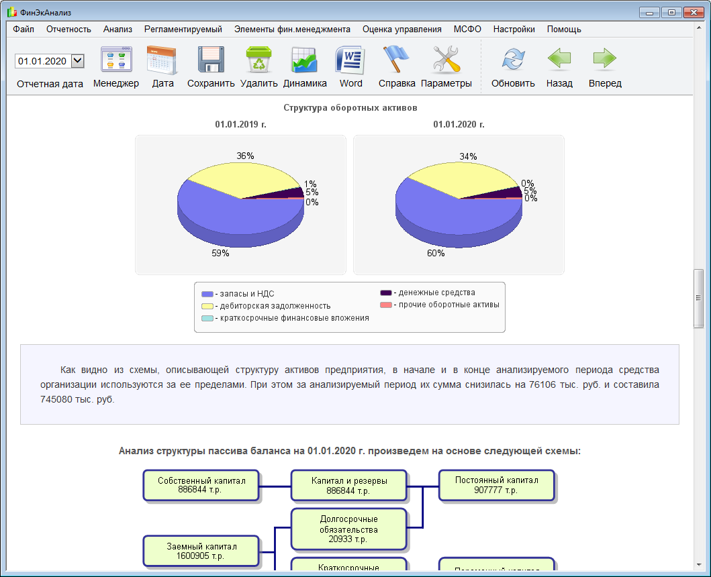Screen dimensions: 711x577
Task: Open Справка flag icon
Action: click(x=396, y=59)
